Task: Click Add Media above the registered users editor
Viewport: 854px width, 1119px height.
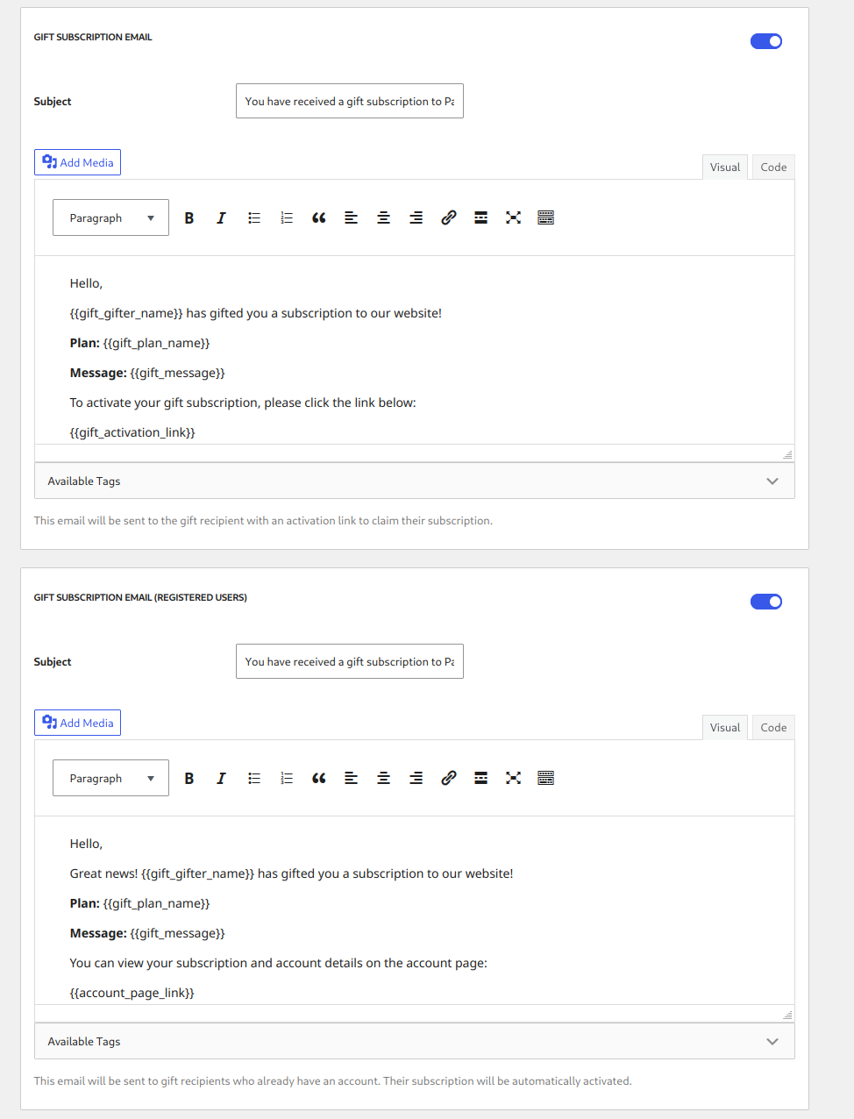Action: 78,723
